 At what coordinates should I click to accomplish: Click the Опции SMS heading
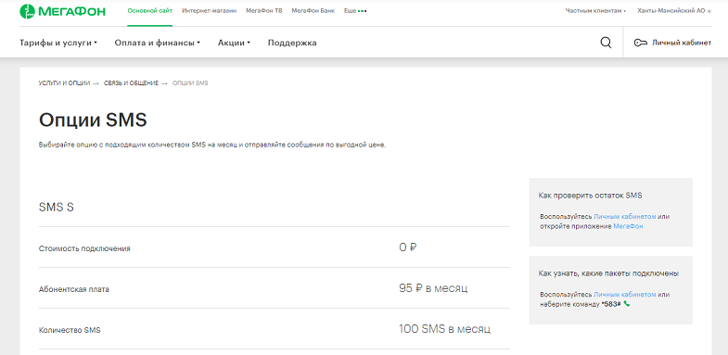[x=93, y=120]
